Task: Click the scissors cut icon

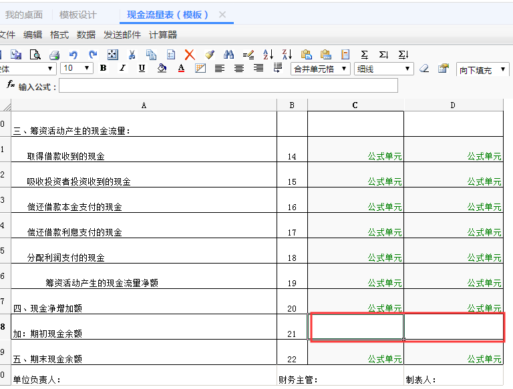Action: [132, 55]
